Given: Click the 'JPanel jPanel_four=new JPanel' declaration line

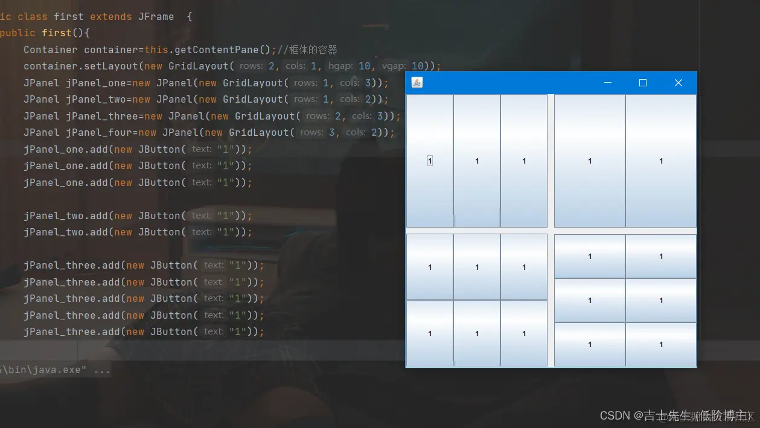Looking at the screenshot, I should tap(209, 132).
